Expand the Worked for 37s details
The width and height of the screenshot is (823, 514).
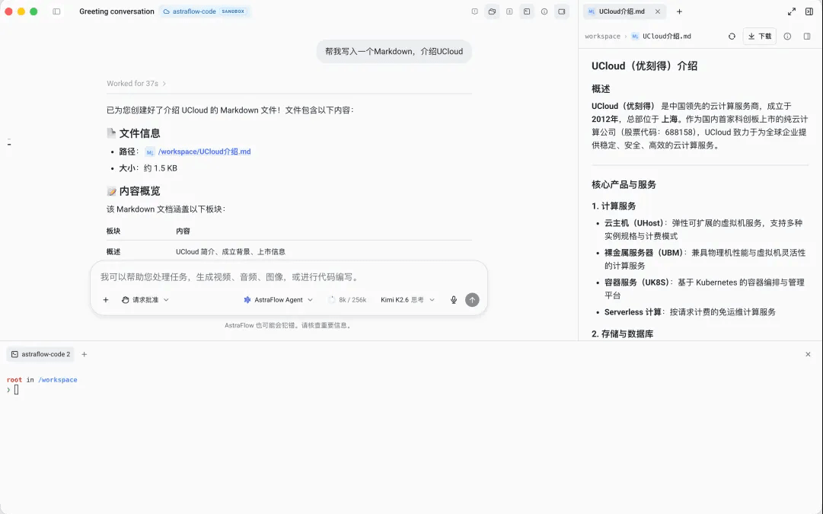click(136, 84)
